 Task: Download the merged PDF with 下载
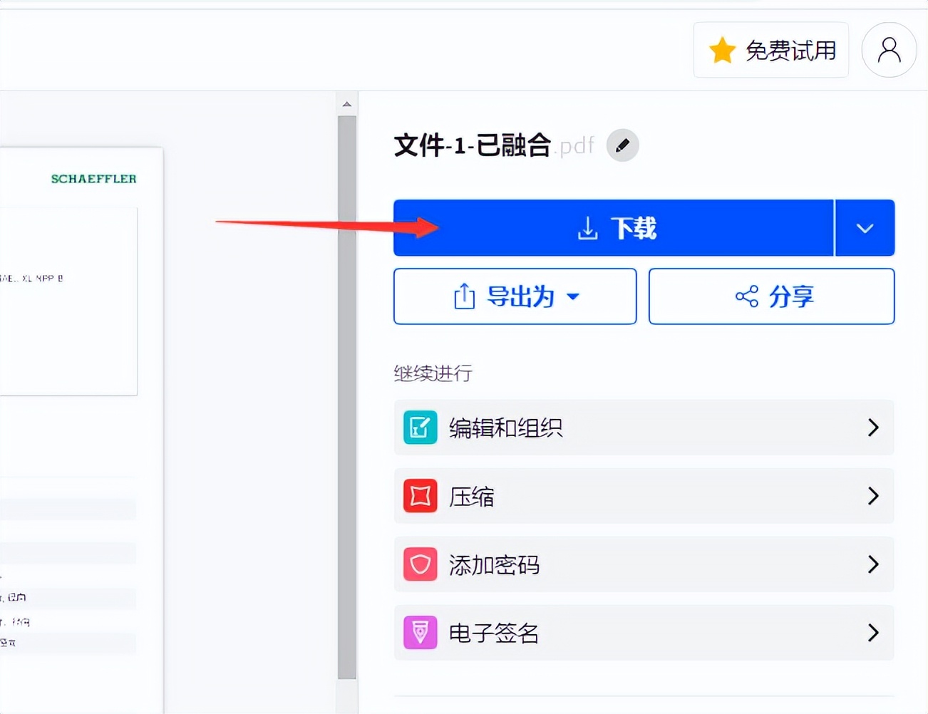(x=614, y=228)
